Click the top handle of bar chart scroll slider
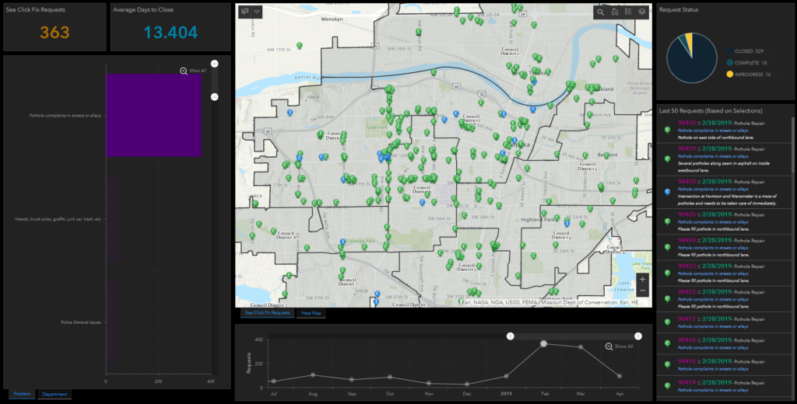This screenshot has width=797, height=404. click(215, 63)
